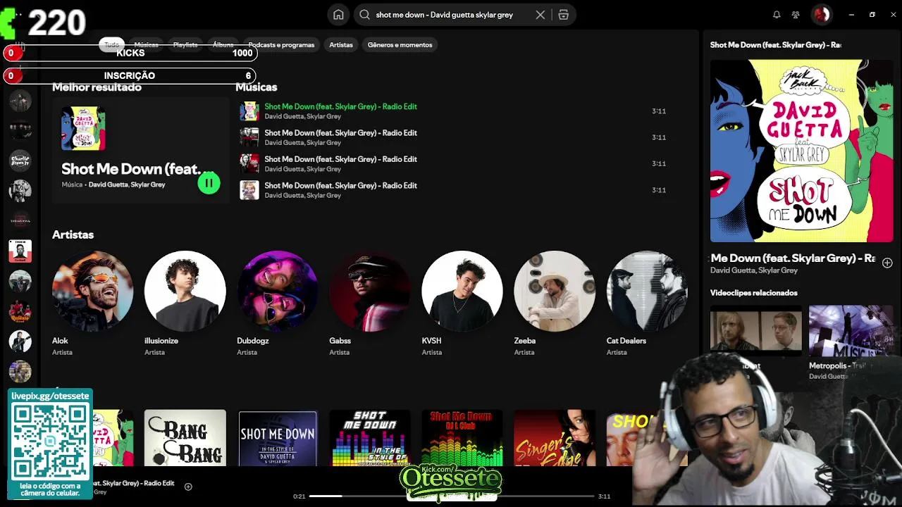Clear the search field with X icon
Viewport: 902px width, 507px height.
tap(540, 15)
